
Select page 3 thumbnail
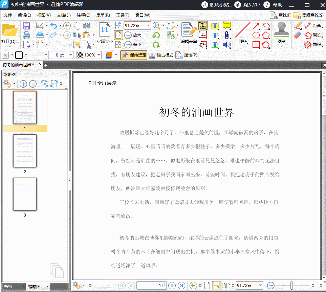25,194
